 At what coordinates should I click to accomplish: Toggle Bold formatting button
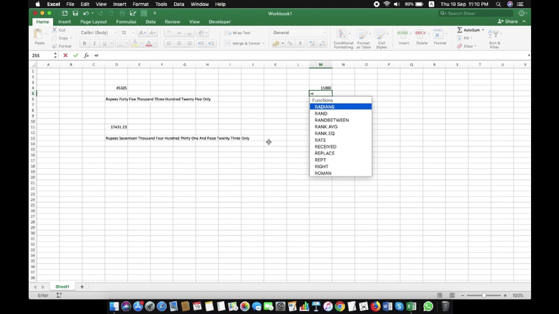point(84,43)
